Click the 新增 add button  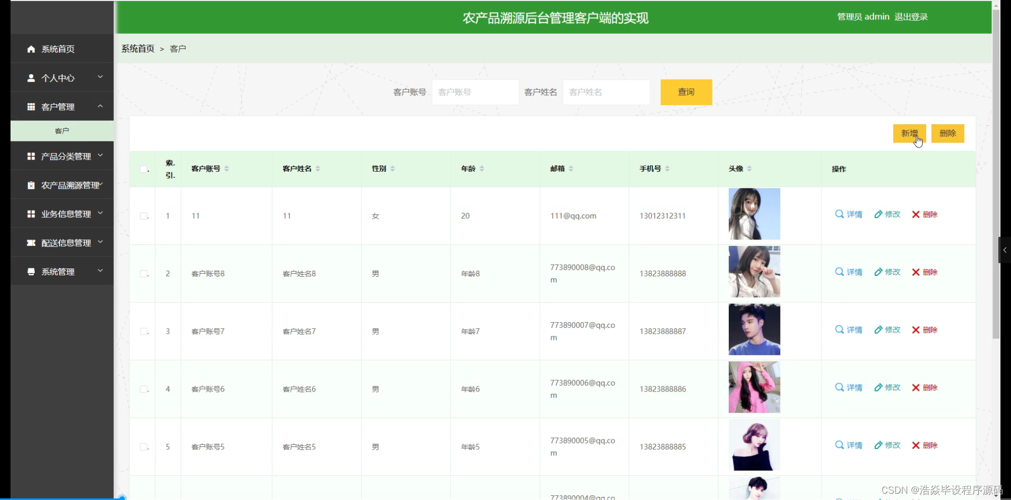click(x=909, y=133)
